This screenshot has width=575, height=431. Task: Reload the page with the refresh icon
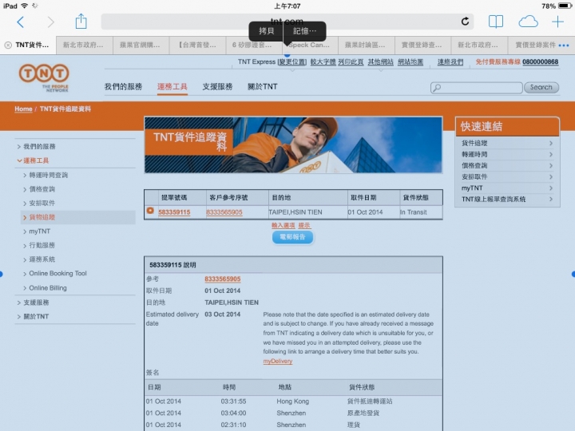coord(465,22)
